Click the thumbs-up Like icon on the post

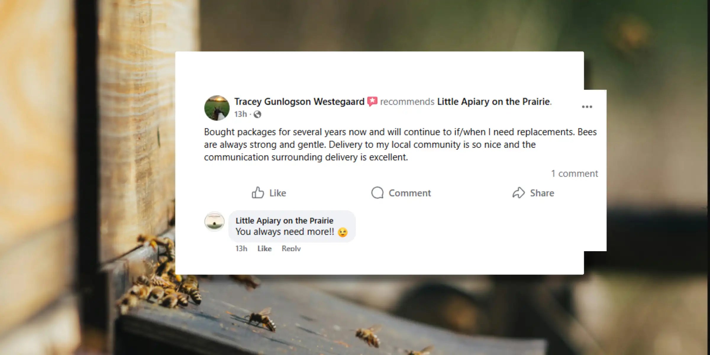258,193
